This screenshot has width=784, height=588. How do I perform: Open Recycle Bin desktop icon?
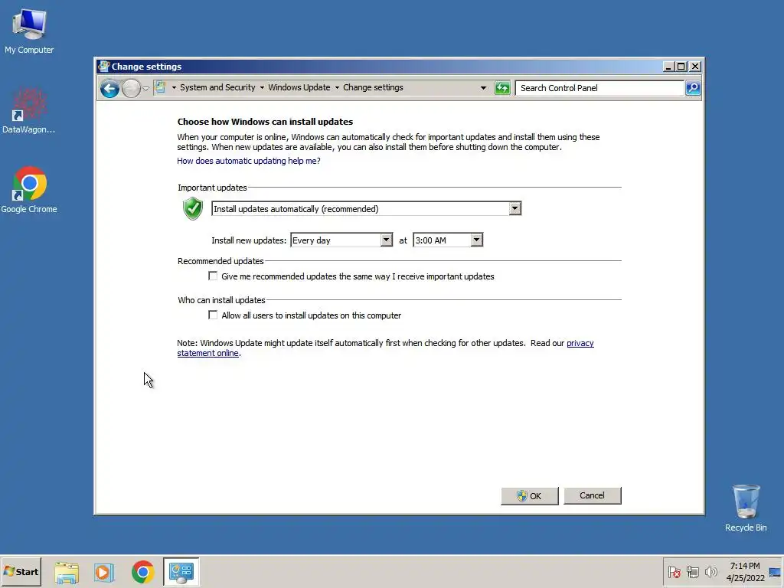point(746,508)
